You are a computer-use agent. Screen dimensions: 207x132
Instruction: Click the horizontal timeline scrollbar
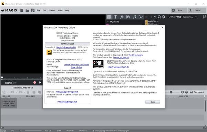pyautogui.click(x=103, y=128)
